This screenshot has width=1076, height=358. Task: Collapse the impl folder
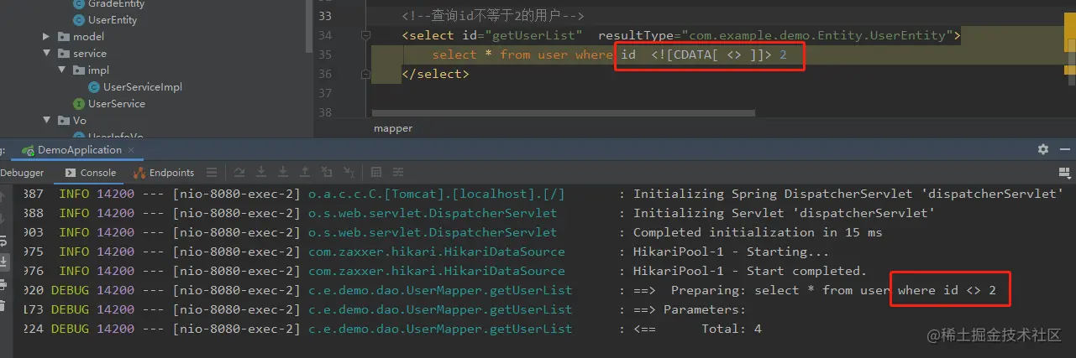pos(62,70)
